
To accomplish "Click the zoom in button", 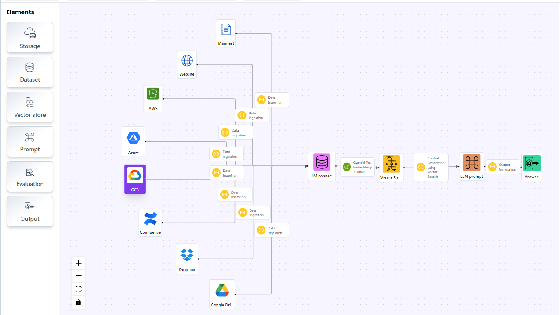I will tap(78, 263).
